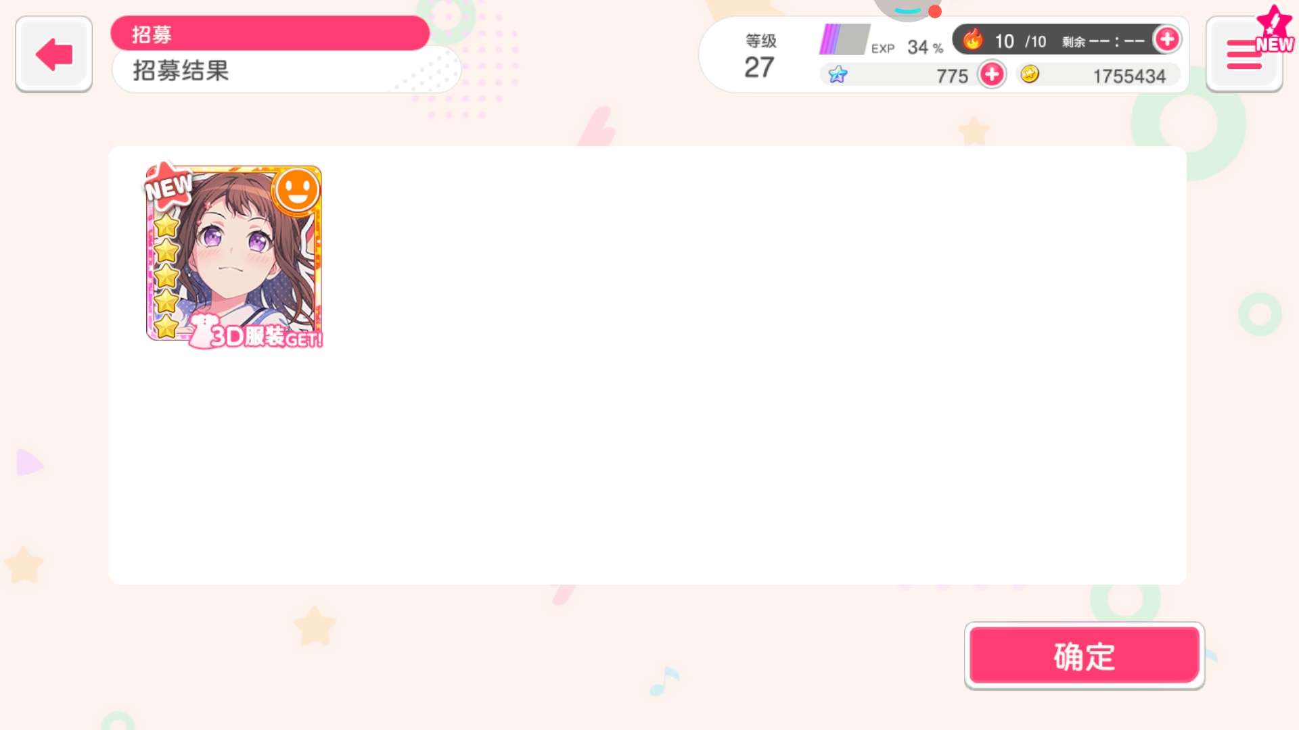Click the orange smiley attribute icon on card

coord(296,191)
